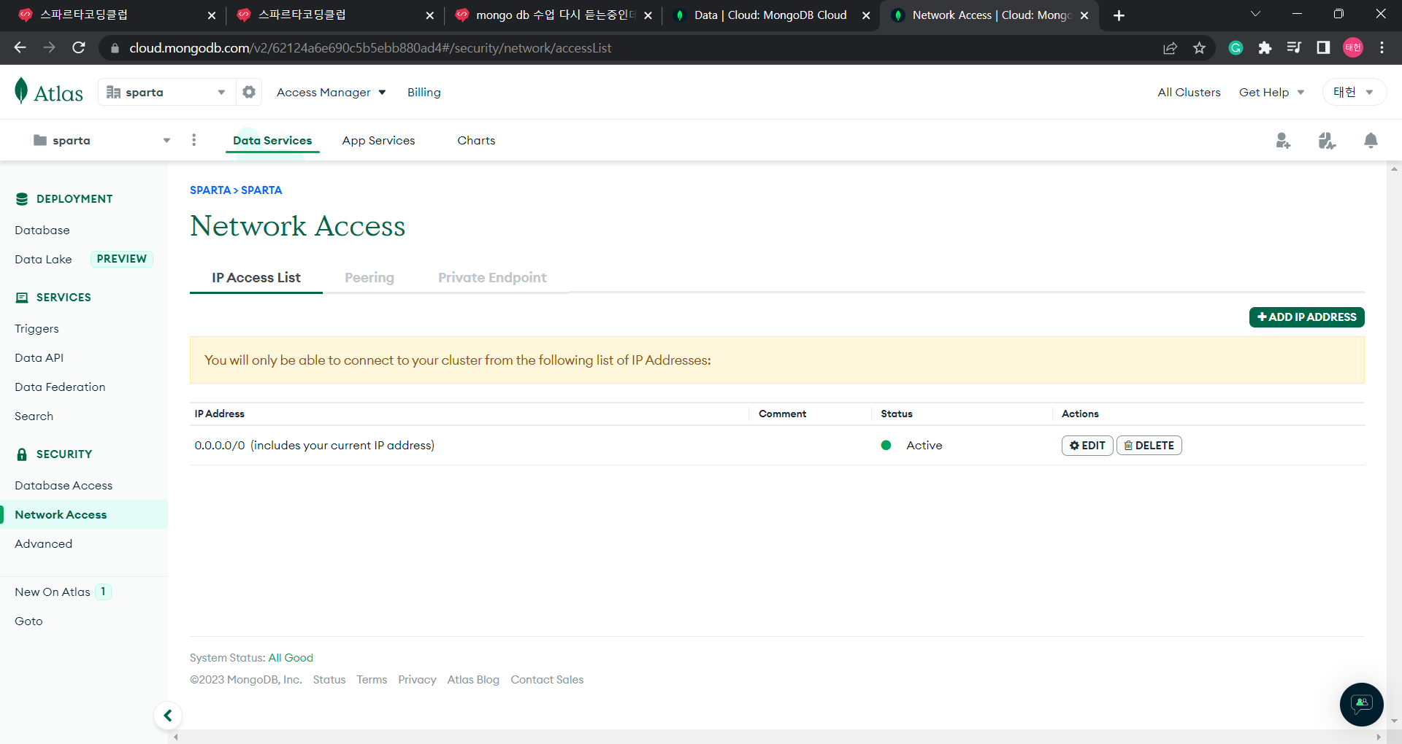Open Network Access in sidebar
1402x744 pixels.
coord(84,514)
